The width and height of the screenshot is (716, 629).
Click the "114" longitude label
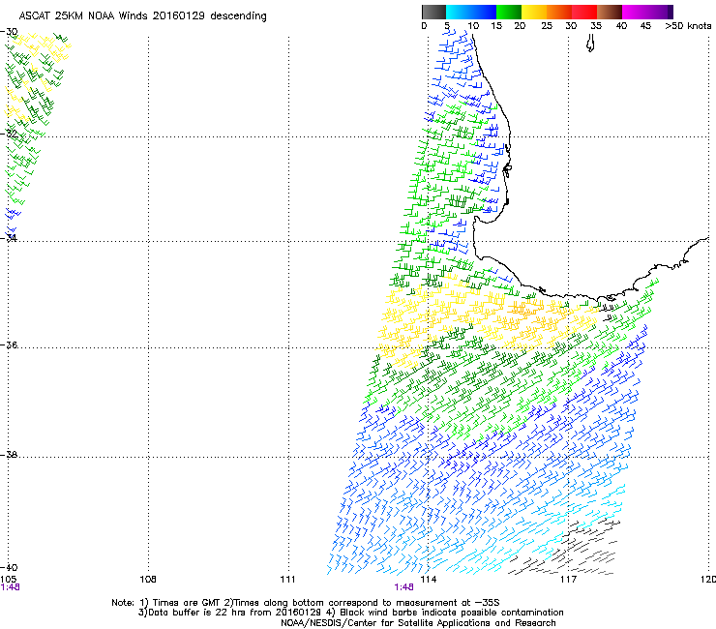[429, 580]
